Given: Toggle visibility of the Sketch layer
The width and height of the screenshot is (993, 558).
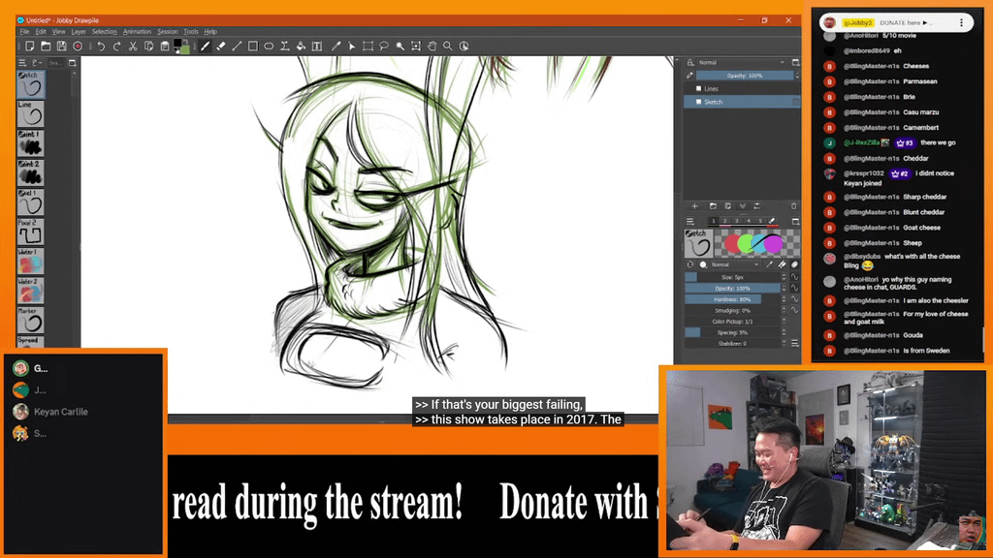Looking at the screenshot, I should pyautogui.click(x=698, y=102).
